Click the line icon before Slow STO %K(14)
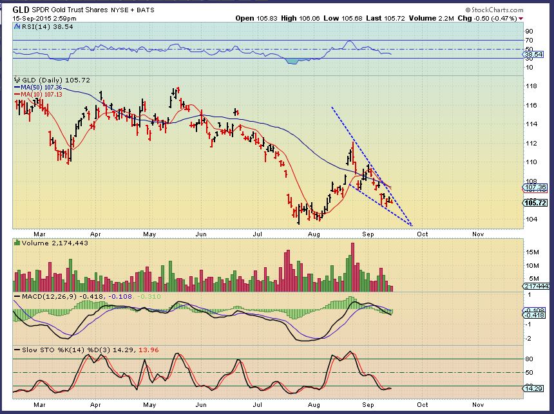 click(x=17, y=348)
